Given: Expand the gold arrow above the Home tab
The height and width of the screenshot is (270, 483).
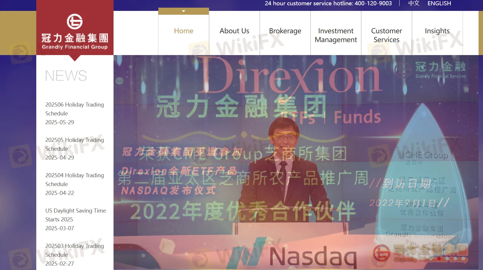Looking at the screenshot, I should pos(183,11).
